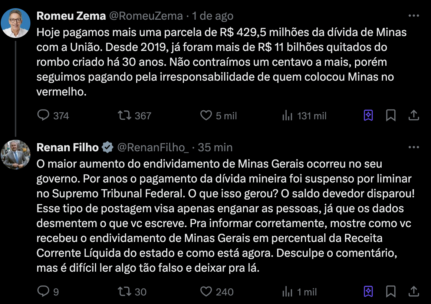Viewport: 431px width, 304px height.
Task: View analytics of Romeu Zema's tweet
Action: click(x=287, y=116)
